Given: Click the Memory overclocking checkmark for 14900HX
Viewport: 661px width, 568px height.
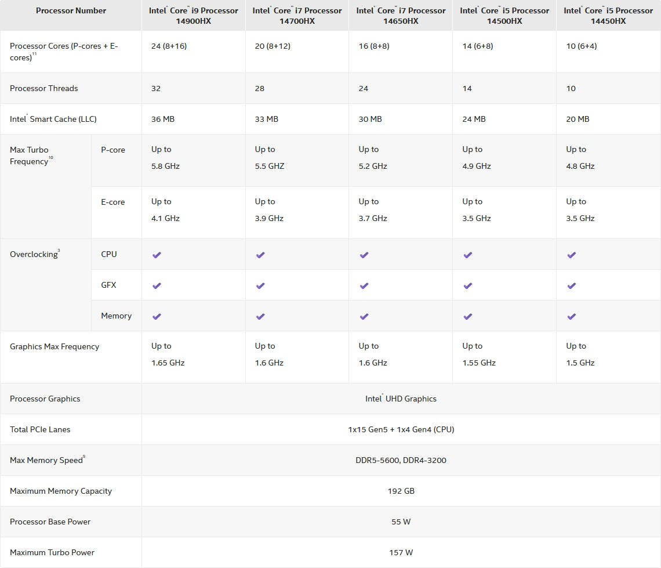Looking at the screenshot, I should pyautogui.click(x=157, y=316).
